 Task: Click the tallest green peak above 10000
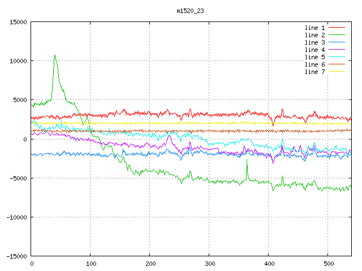[55, 56]
